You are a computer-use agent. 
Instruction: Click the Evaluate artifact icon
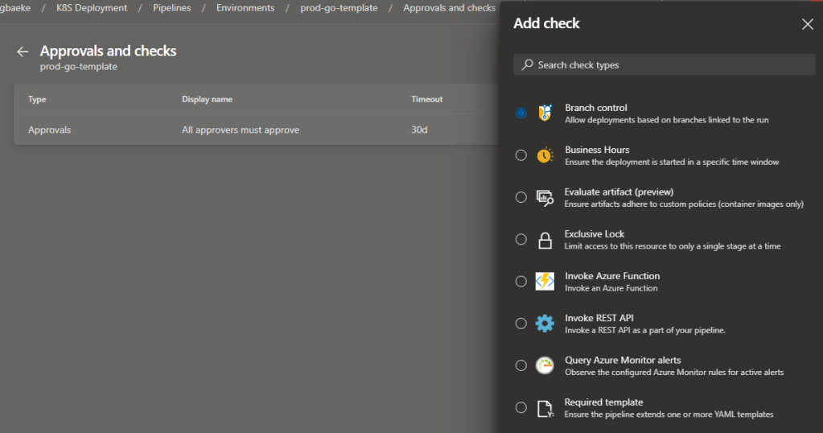(545, 197)
